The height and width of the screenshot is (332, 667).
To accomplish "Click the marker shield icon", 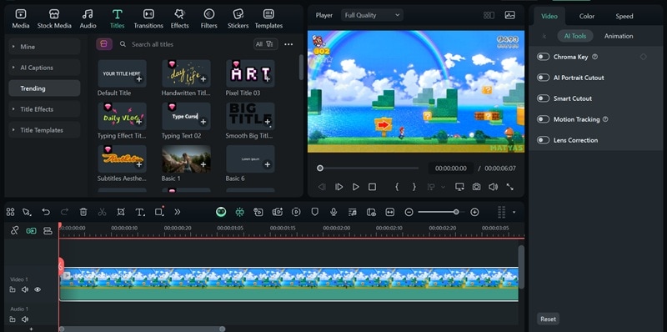I will tap(315, 212).
